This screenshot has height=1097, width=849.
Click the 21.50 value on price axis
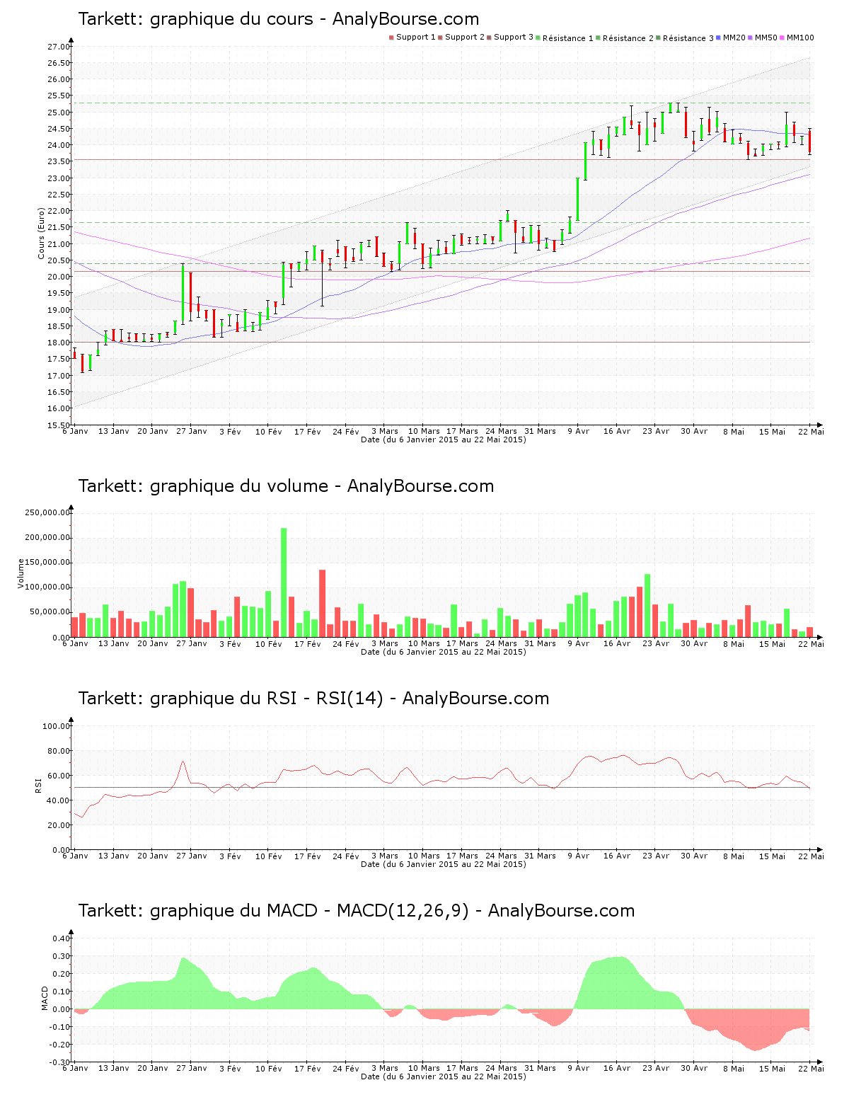click(59, 228)
